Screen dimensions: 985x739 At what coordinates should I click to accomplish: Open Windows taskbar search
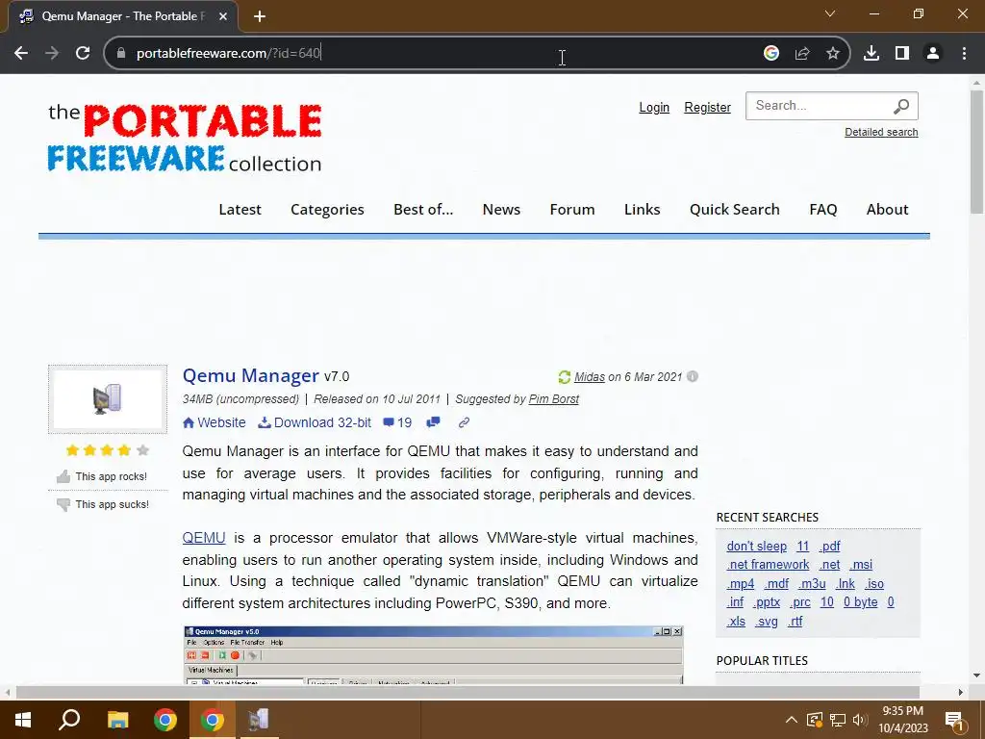coord(69,720)
